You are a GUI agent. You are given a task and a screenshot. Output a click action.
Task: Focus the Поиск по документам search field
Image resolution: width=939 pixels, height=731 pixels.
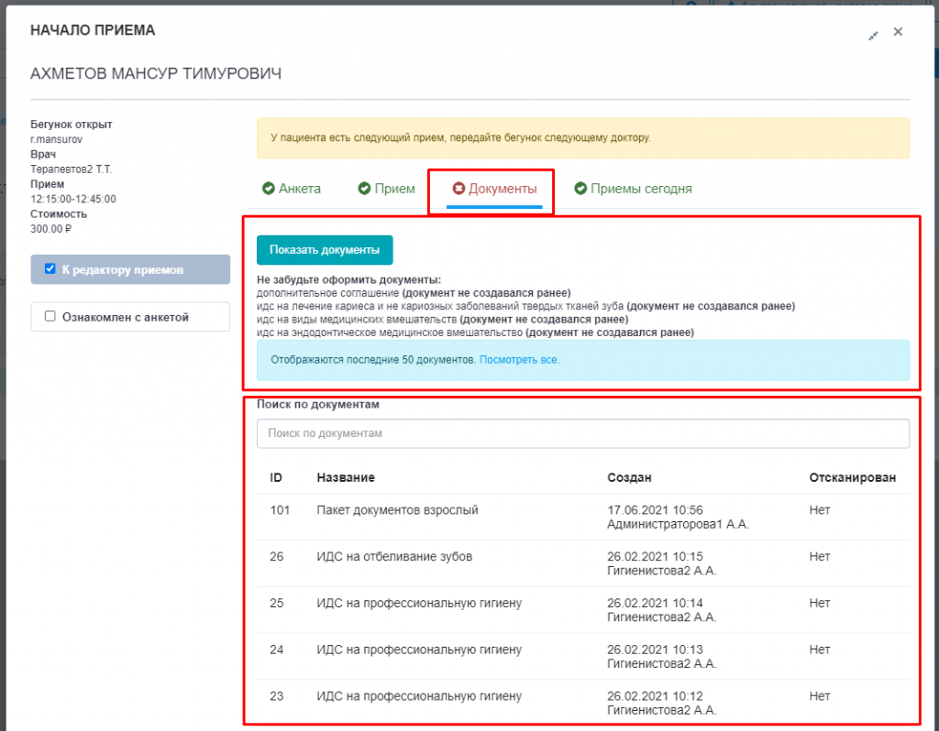click(x=582, y=433)
